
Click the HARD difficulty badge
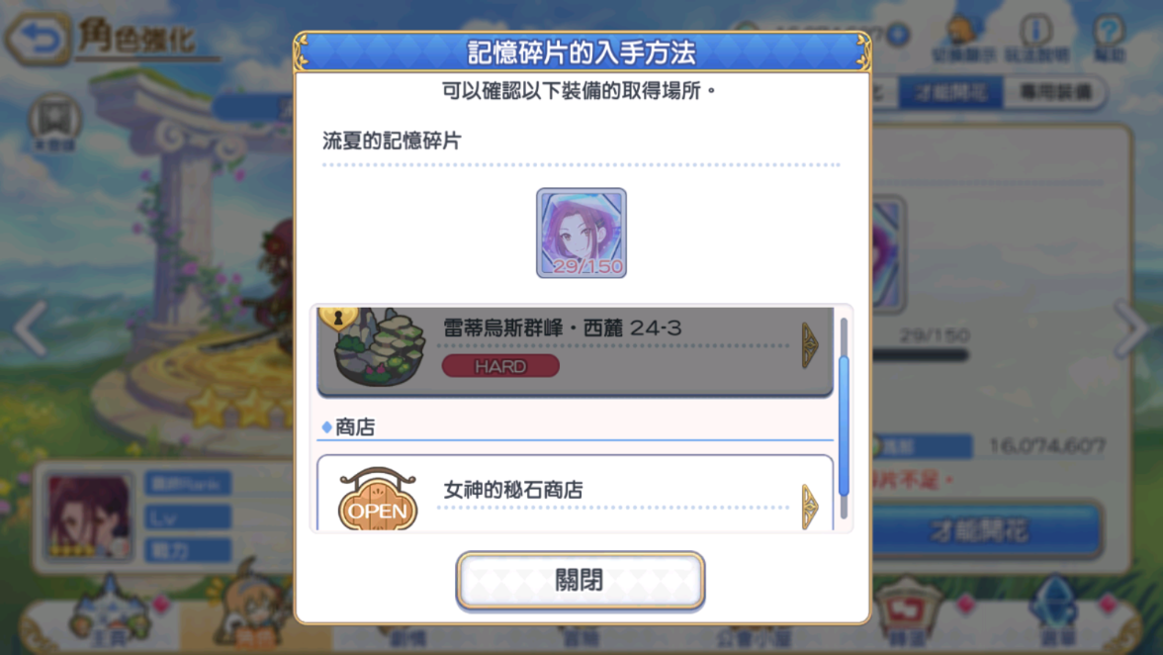[x=500, y=366]
